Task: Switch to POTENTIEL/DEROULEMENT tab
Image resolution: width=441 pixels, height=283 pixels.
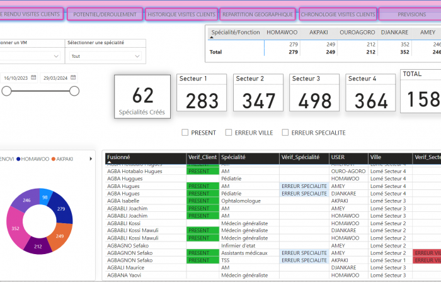Action: pyautogui.click(x=105, y=14)
